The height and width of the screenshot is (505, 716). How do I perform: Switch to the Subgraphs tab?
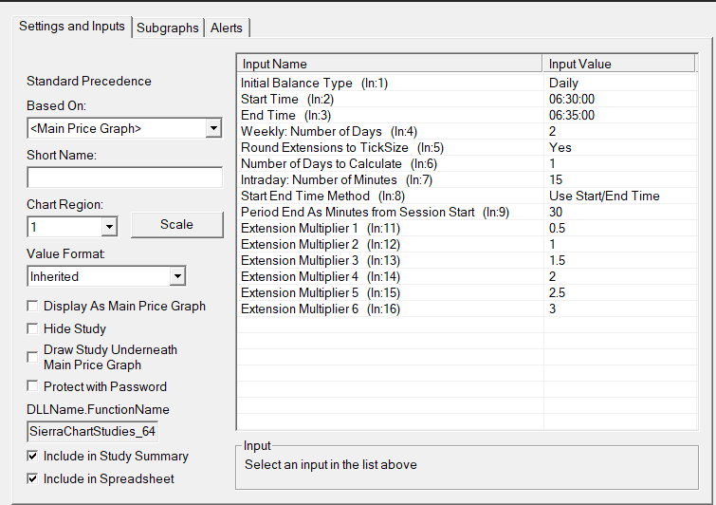pos(168,28)
